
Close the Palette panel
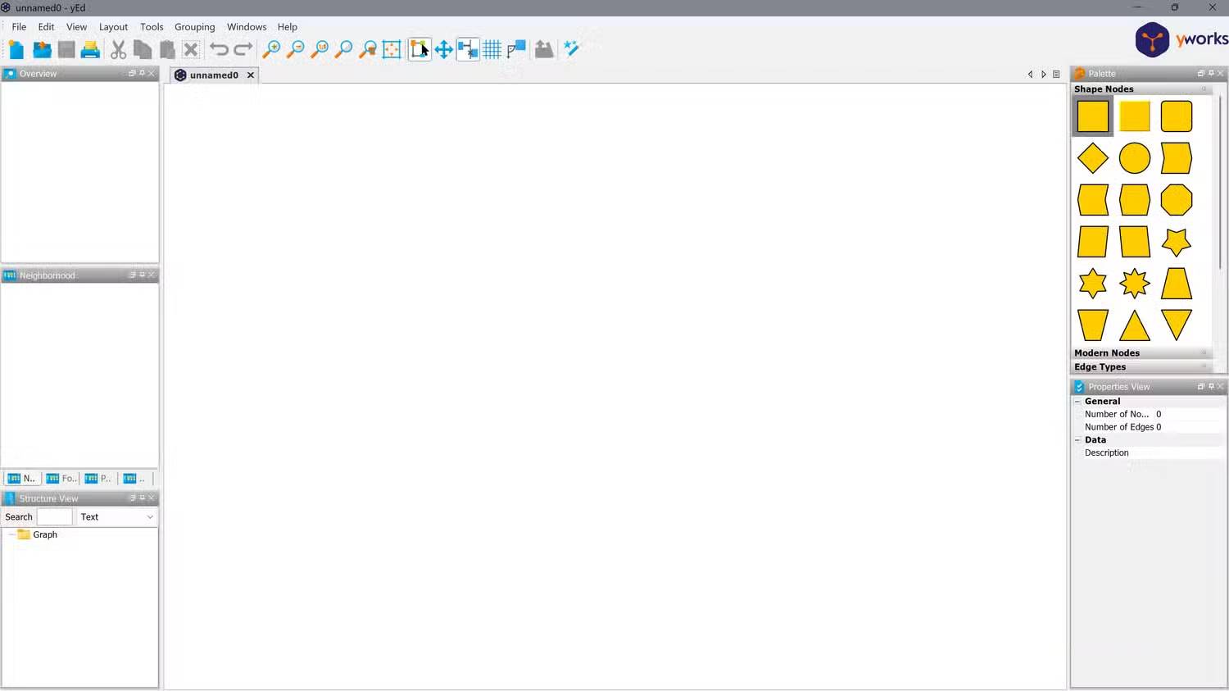(1221, 74)
